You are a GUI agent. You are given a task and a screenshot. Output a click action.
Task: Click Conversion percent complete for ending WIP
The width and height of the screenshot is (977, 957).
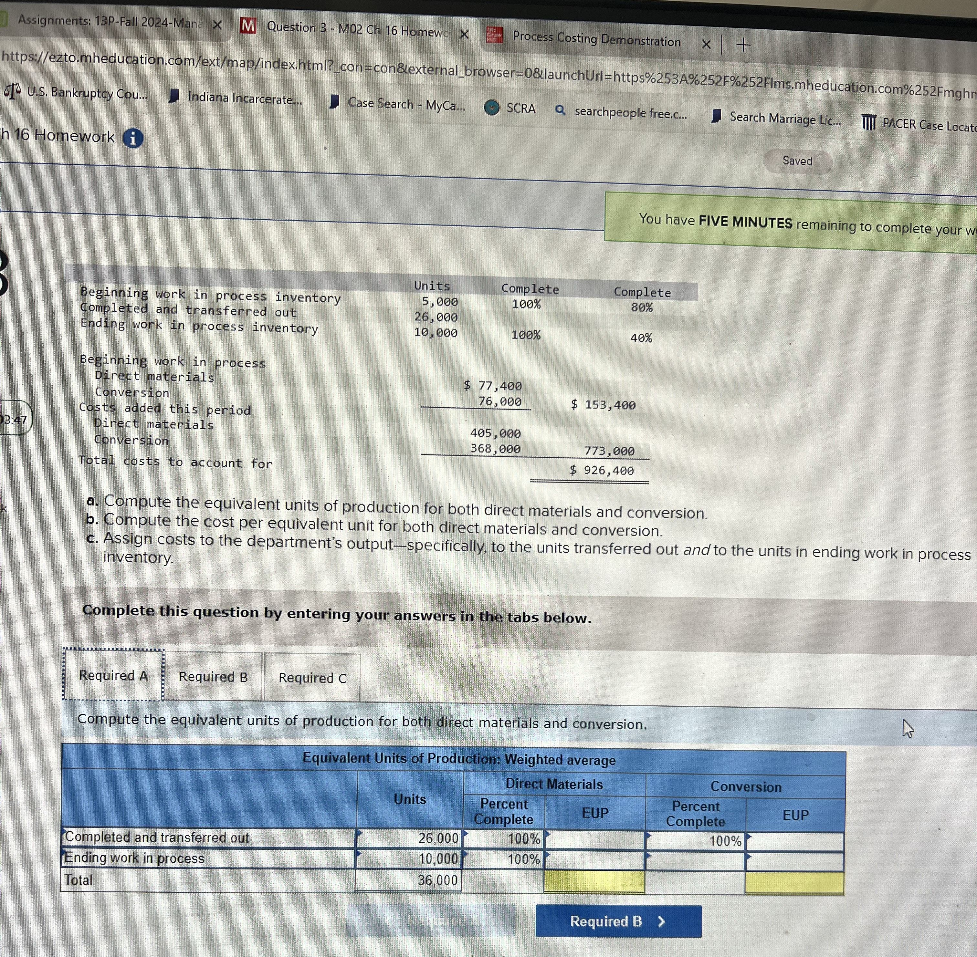coord(695,860)
